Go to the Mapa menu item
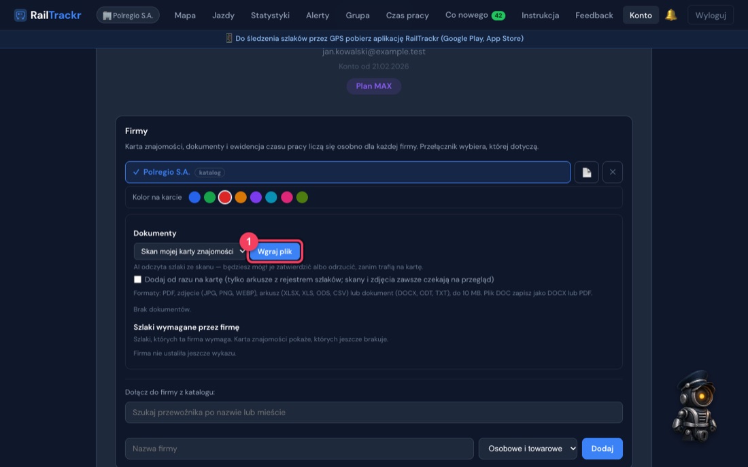The width and height of the screenshot is (748, 467). coord(185,15)
